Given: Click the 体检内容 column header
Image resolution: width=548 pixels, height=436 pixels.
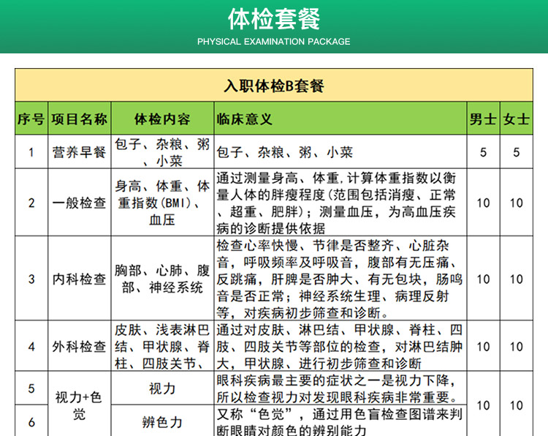Looking at the screenshot, I should pyautogui.click(x=162, y=119).
